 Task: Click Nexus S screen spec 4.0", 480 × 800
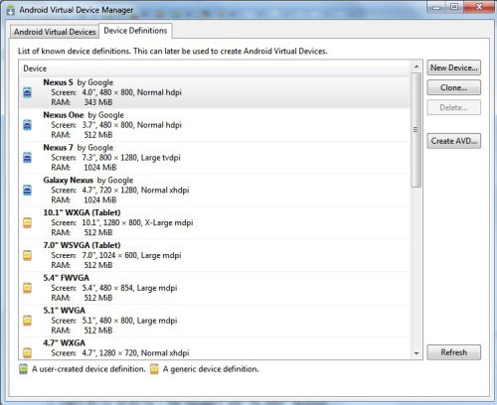[x=107, y=92]
